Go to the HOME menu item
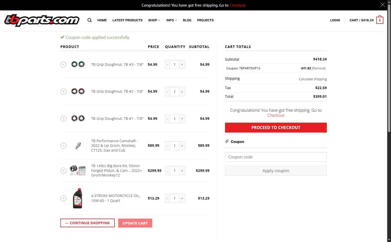 coord(102,20)
